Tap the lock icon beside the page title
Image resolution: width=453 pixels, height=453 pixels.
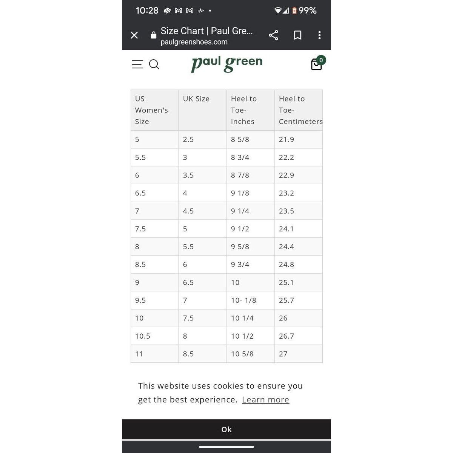(x=153, y=35)
